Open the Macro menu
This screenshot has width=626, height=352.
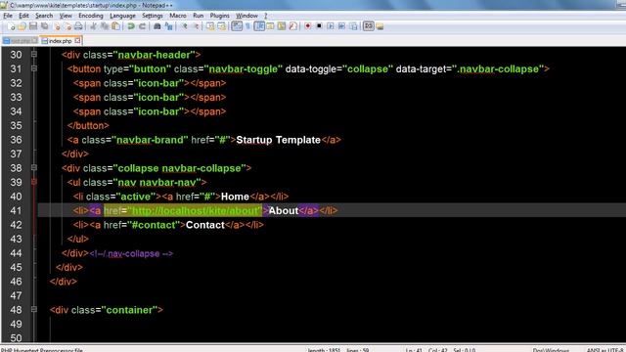point(178,16)
